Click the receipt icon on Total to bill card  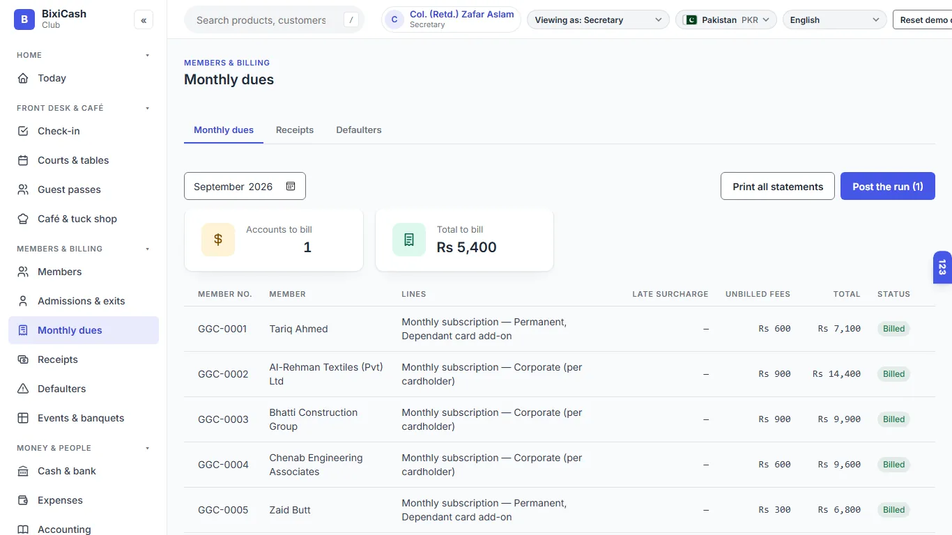pyautogui.click(x=409, y=240)
